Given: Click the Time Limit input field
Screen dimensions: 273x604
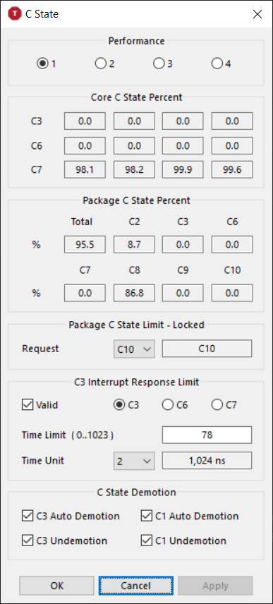Looking at the screenshot, I should pyautogui.click(x=207, y=435).
